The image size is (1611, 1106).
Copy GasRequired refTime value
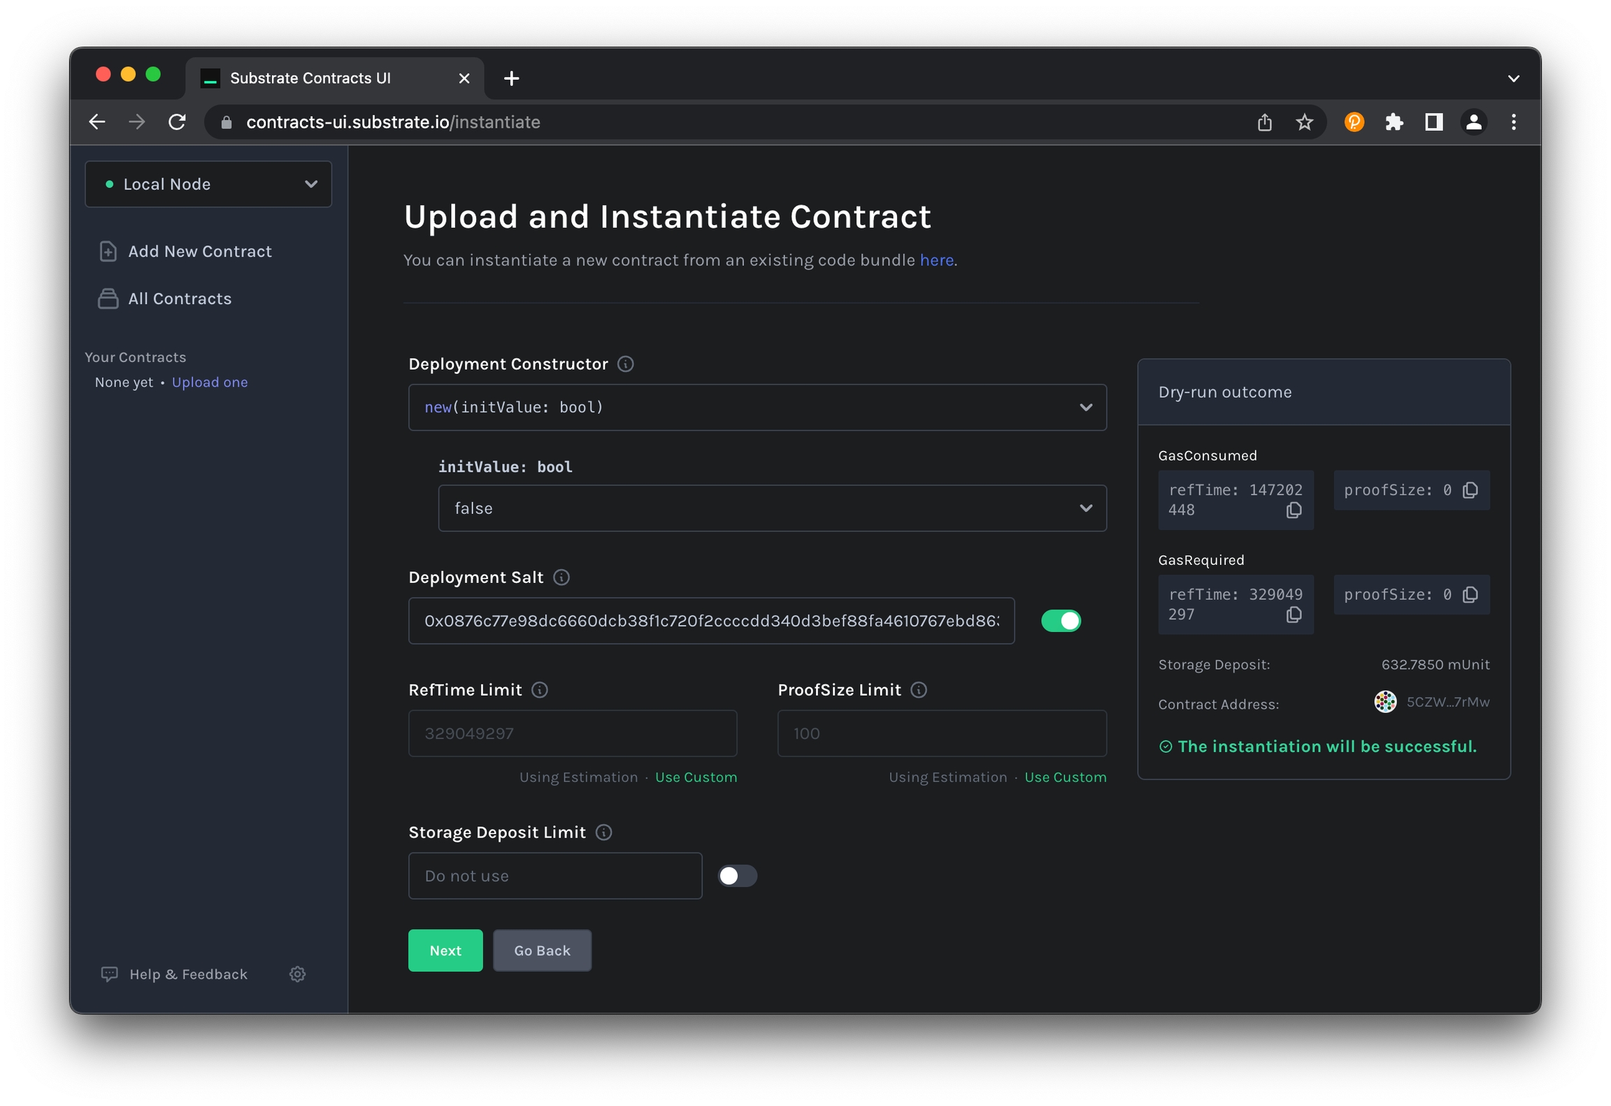point(1294,615)
